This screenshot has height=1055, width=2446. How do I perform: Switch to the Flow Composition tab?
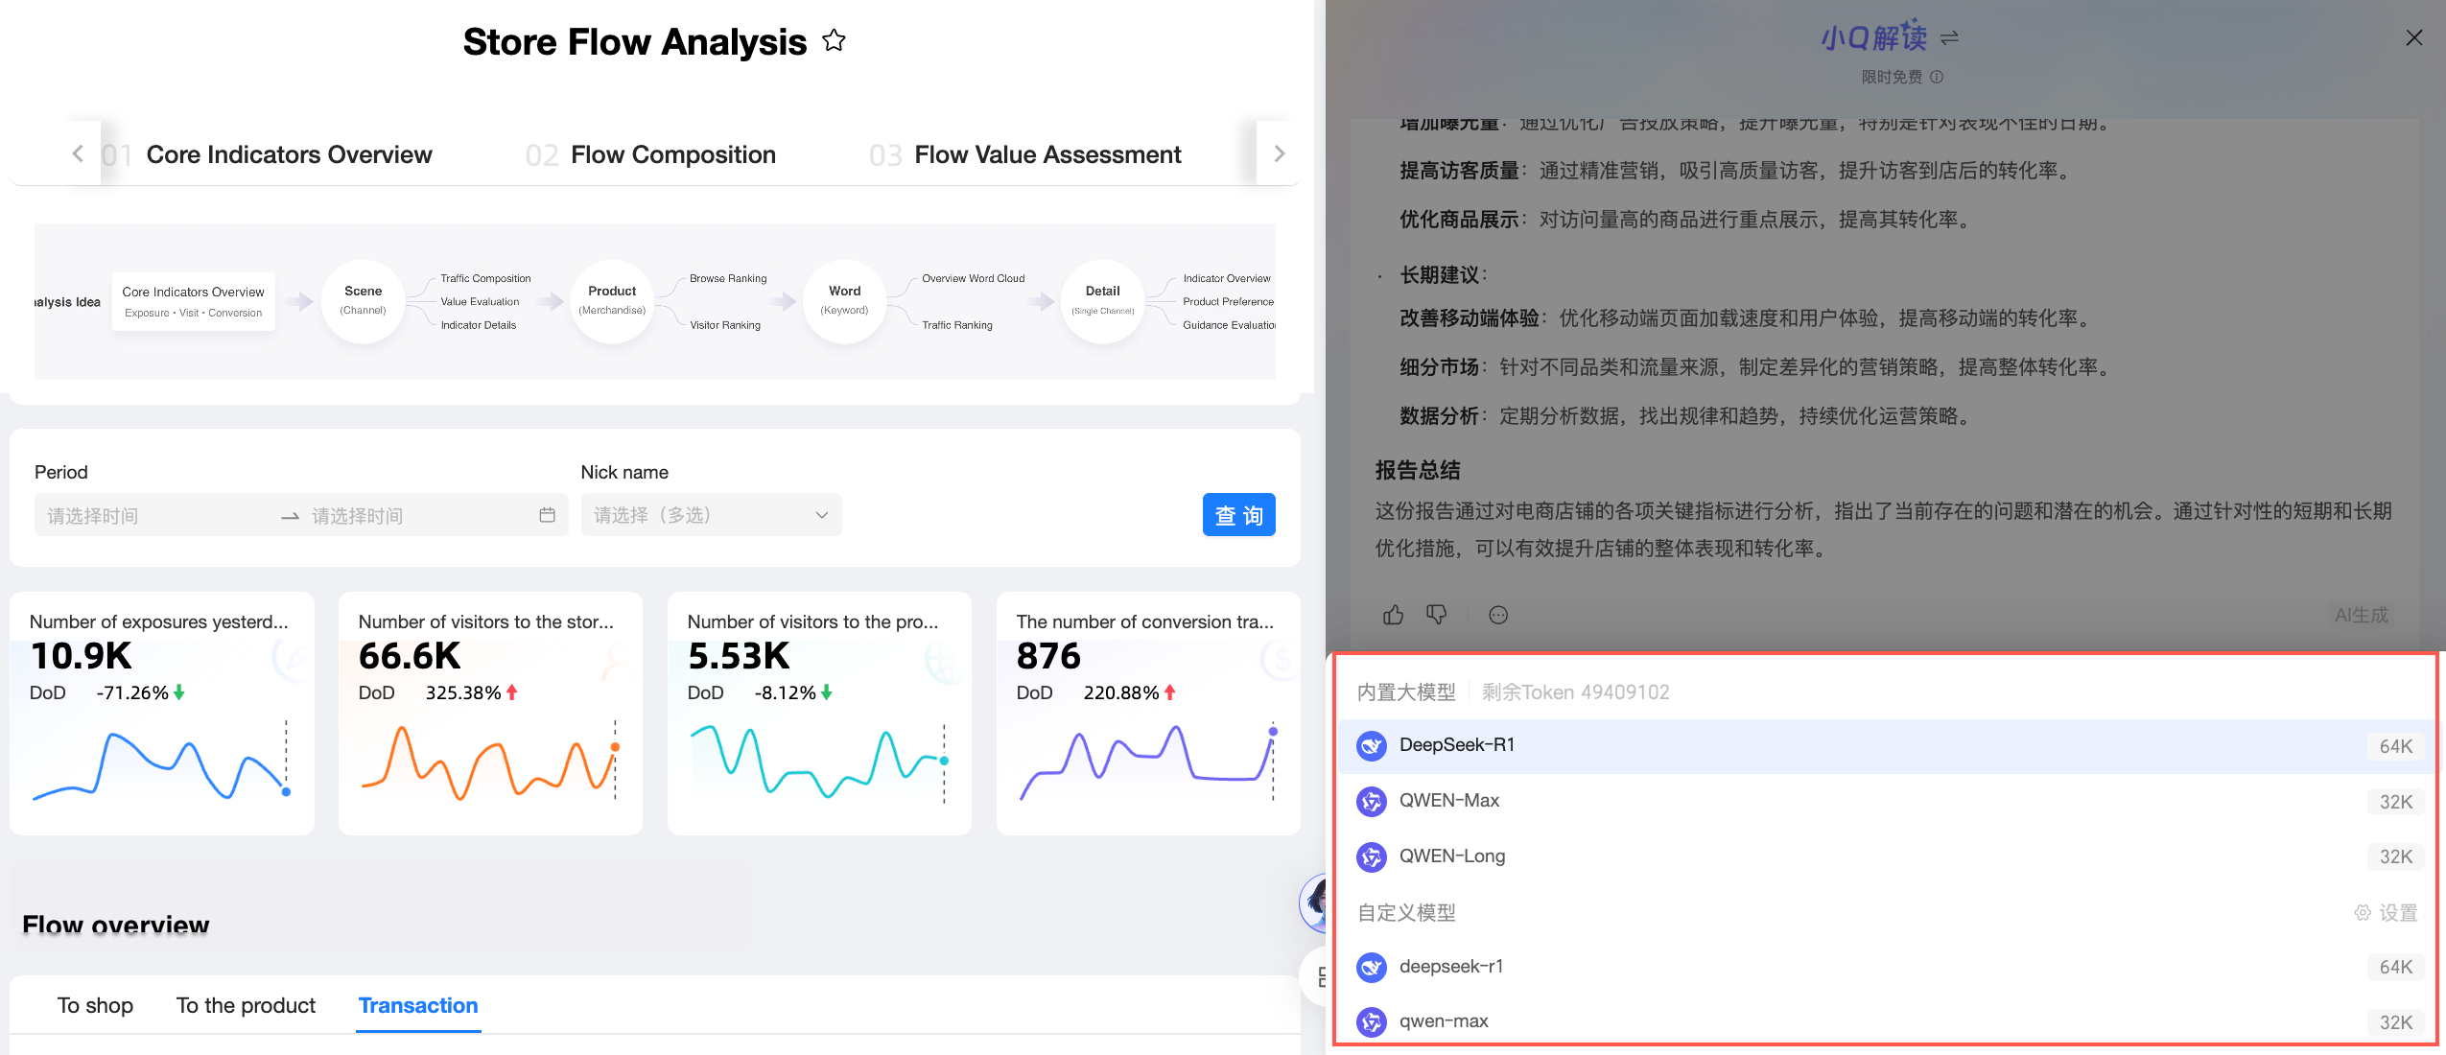(x=672, y=154)
